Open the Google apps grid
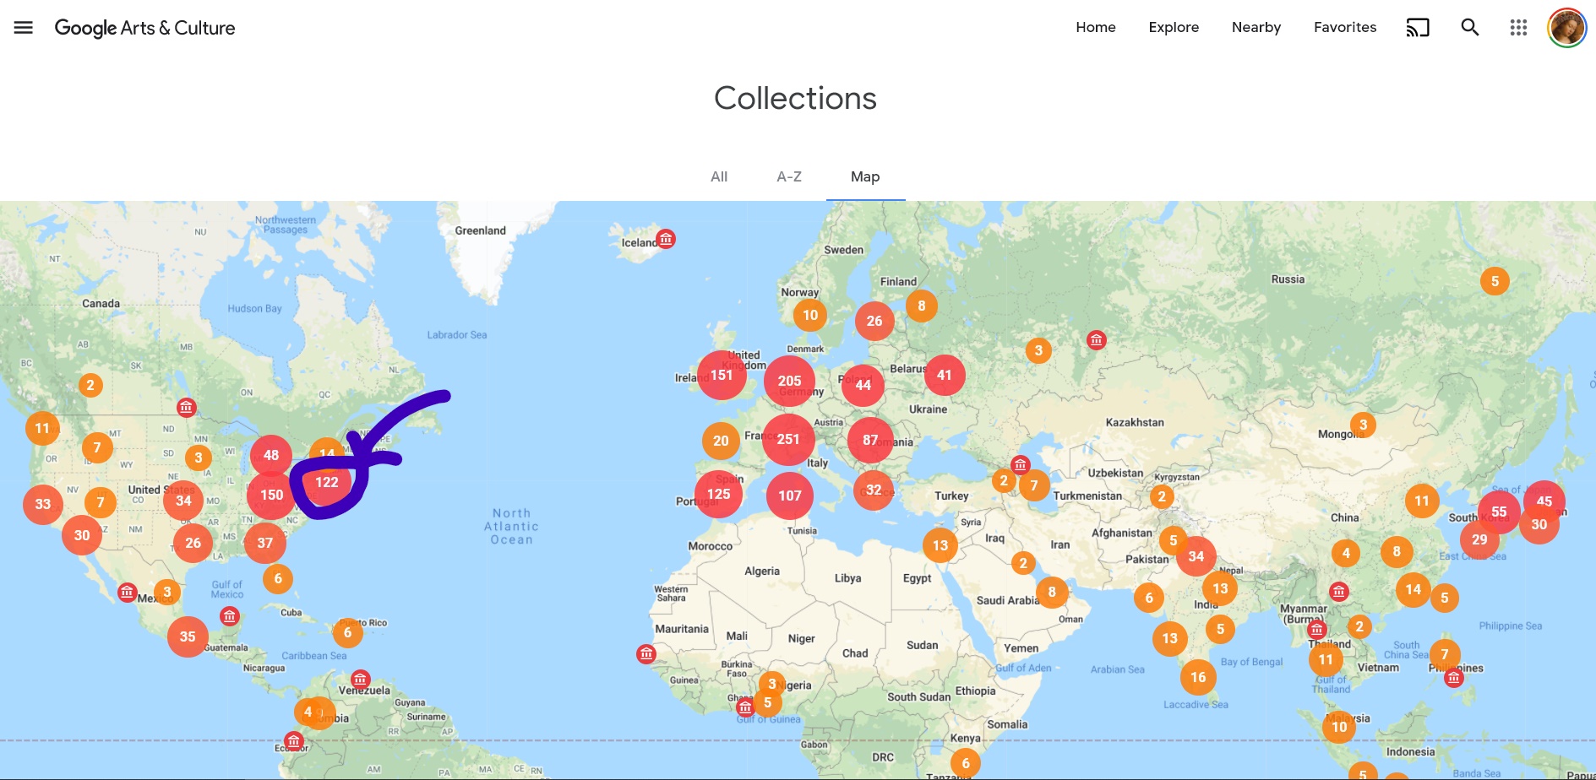 tap(1518, 28)
